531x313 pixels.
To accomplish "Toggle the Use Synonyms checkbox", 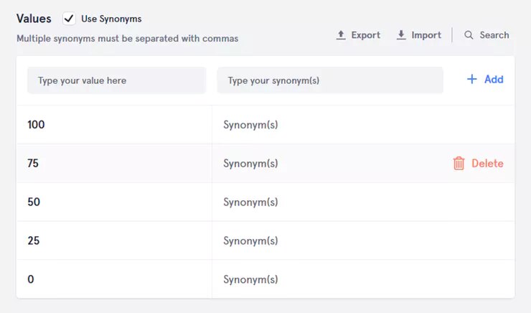I will pyautogui.click(x=70, y=19).
